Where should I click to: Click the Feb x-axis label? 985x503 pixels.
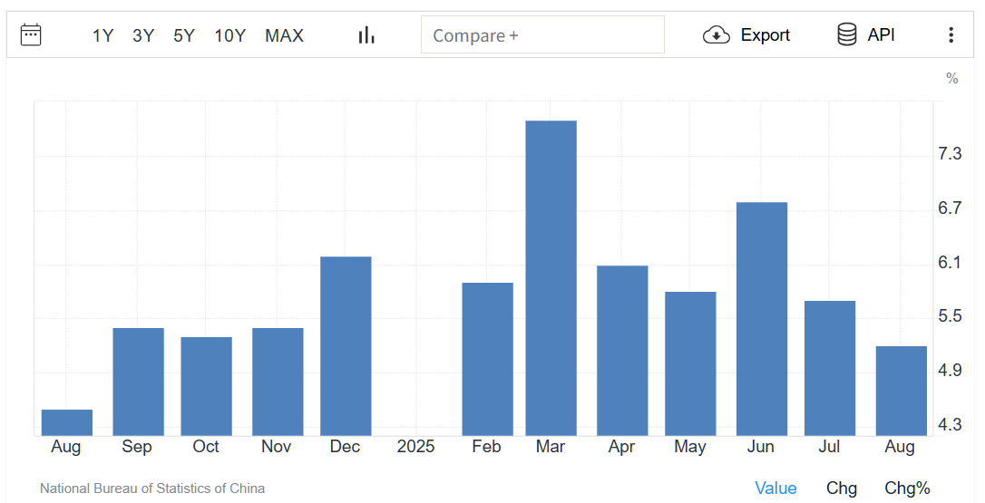[x=487, y=447]
